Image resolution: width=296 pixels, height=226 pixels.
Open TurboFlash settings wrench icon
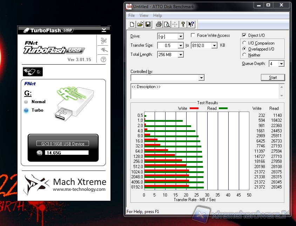(103, 41)
